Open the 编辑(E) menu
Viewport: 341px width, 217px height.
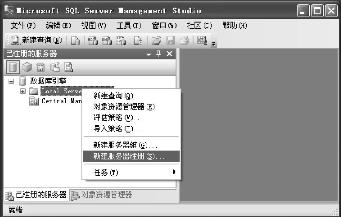click(x=58, y=26)
